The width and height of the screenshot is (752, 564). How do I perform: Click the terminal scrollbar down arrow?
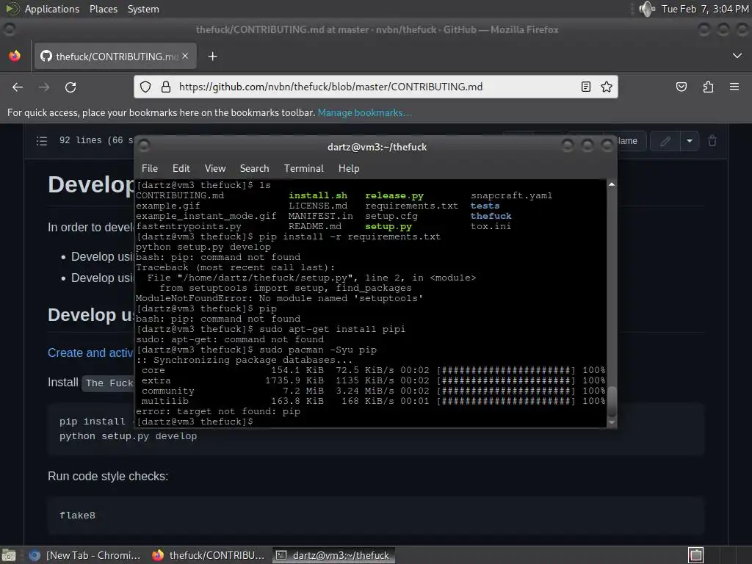pyautogui.click(x=612, y=422)
